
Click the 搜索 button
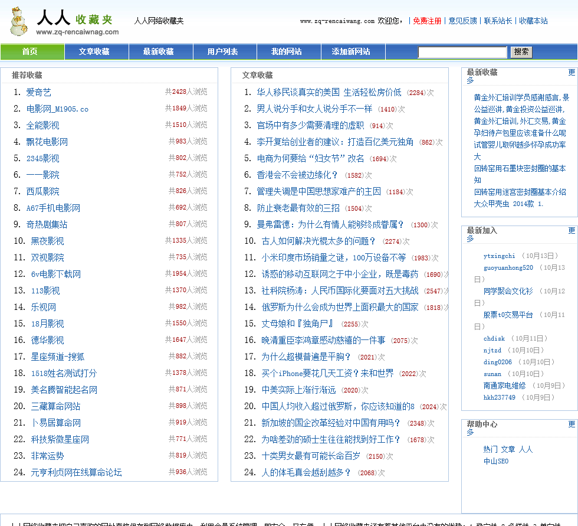tap(521, 52)
